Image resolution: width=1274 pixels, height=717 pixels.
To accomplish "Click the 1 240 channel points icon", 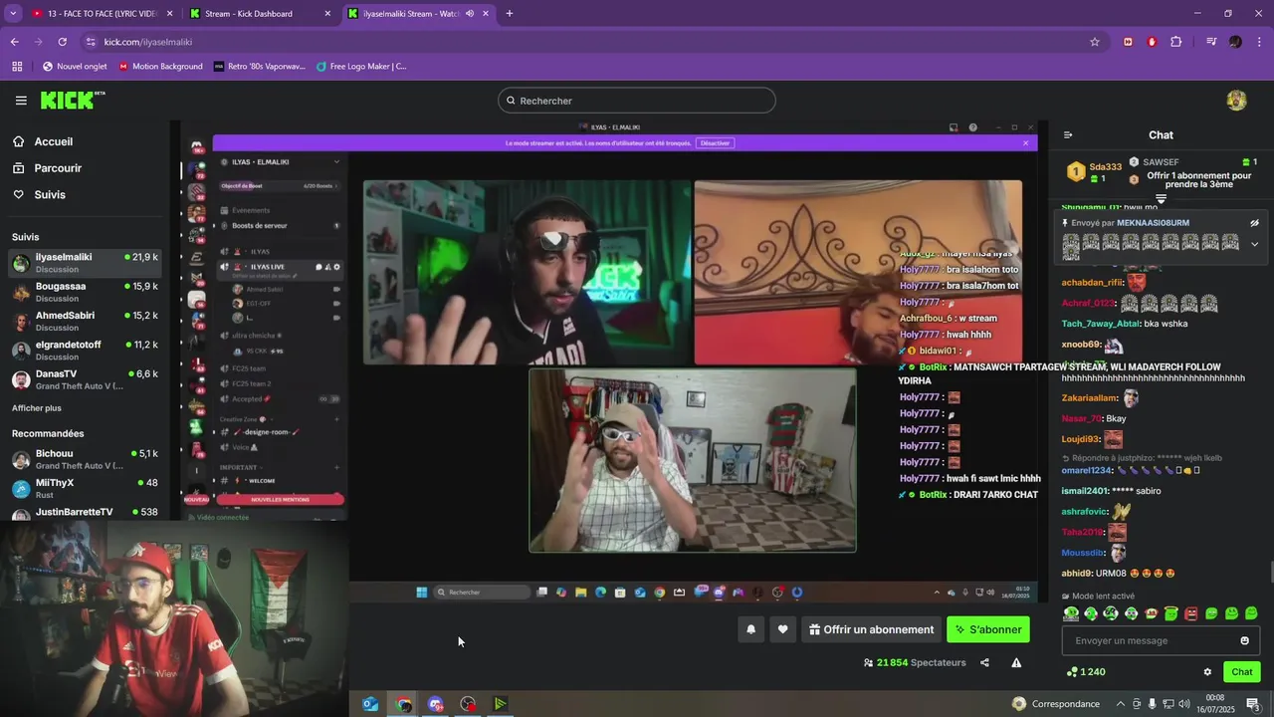I will tap(1085, 672).
